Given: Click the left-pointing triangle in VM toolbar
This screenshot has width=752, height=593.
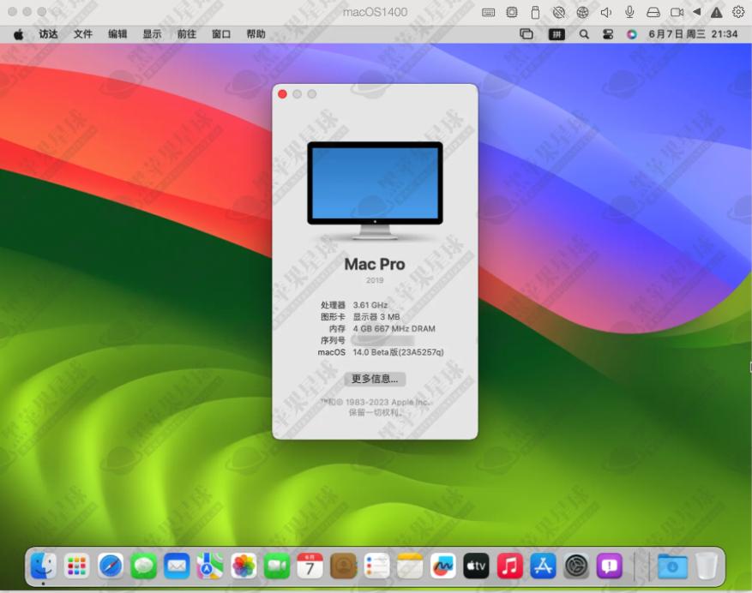Looking at the screenshot, I should (697, 12).
